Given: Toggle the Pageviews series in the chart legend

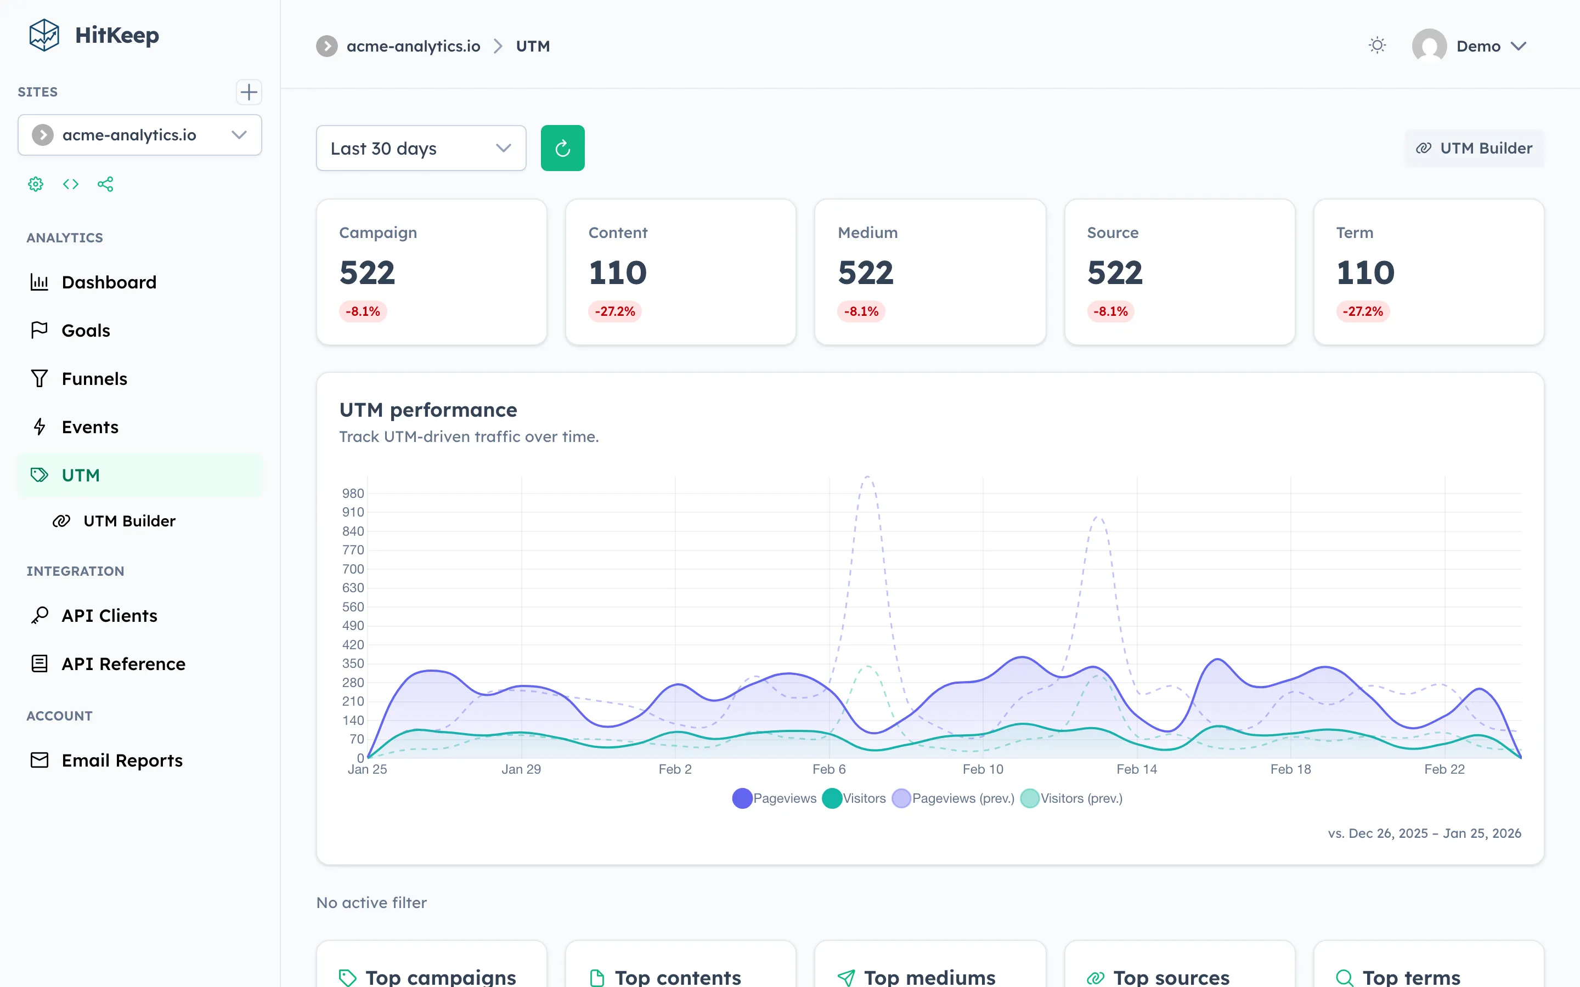Looking at the screenshot, I should coord(742,798).
